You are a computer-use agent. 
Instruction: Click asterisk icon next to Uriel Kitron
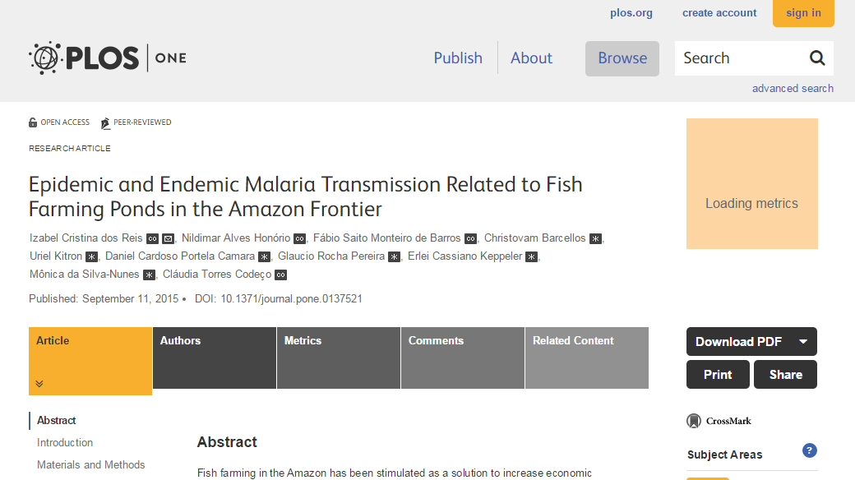(92, 256)
